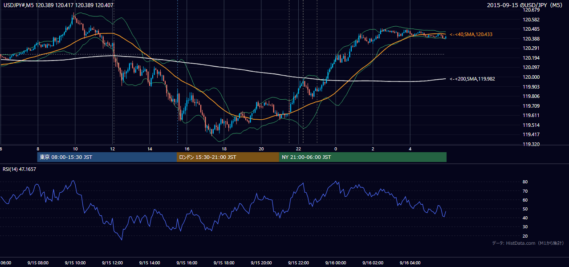
Task: Click price axis value 119.709
Action: coord(531,106)
